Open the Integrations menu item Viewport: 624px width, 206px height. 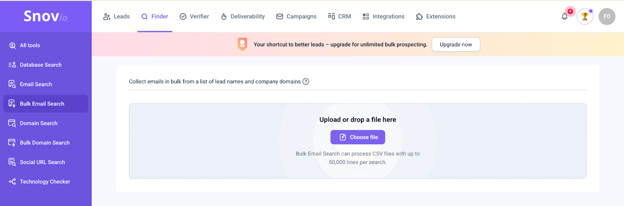point(383,16)
